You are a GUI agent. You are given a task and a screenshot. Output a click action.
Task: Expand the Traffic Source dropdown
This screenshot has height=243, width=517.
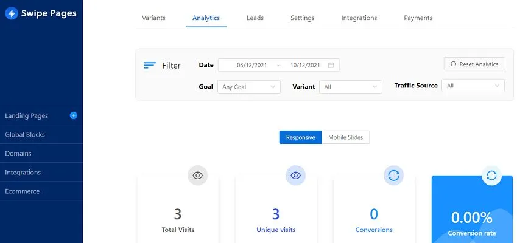pyautogui.click(x=473, y=86)
